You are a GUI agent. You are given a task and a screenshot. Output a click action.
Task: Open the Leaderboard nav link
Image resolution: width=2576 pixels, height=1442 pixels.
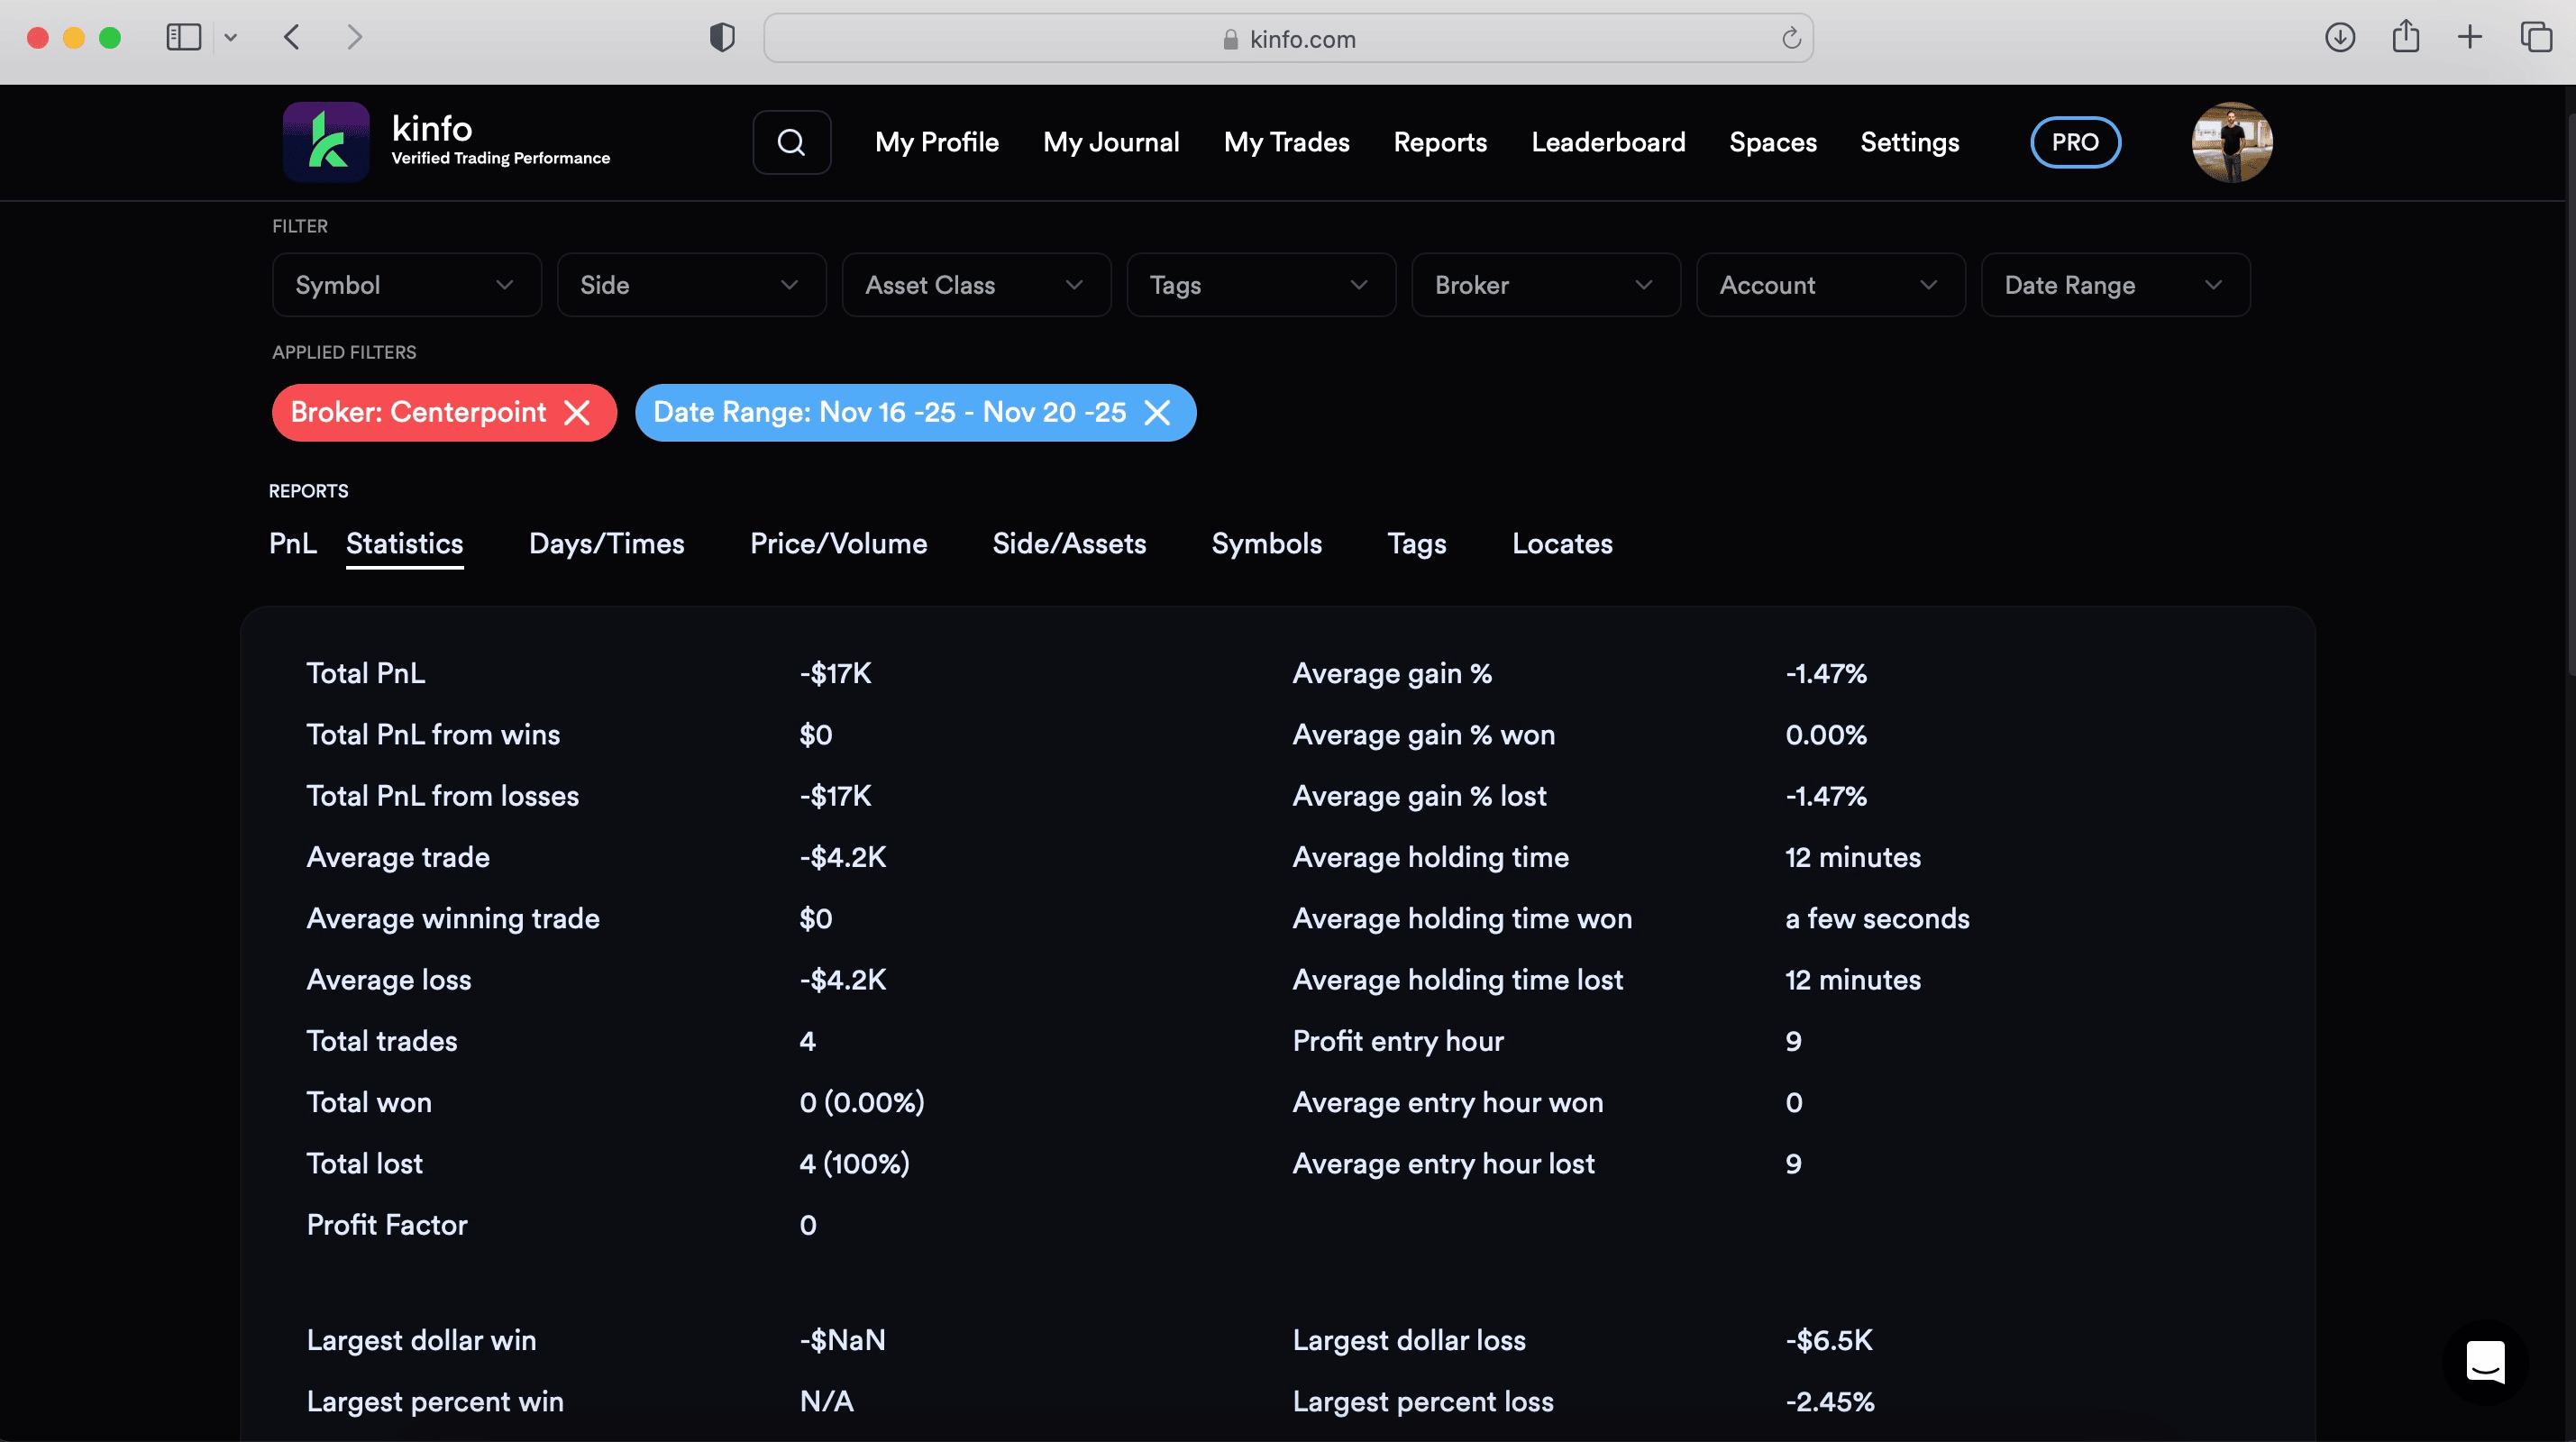(x=1607, y=142)
